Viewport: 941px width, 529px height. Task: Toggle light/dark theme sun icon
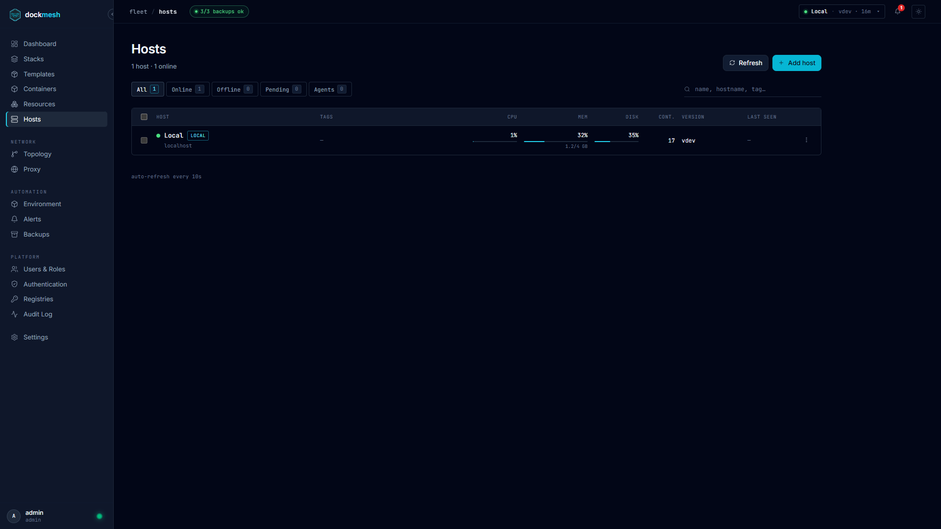[918, 12]
